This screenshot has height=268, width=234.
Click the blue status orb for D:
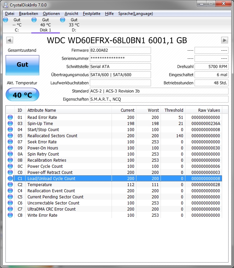click(63, 20)
